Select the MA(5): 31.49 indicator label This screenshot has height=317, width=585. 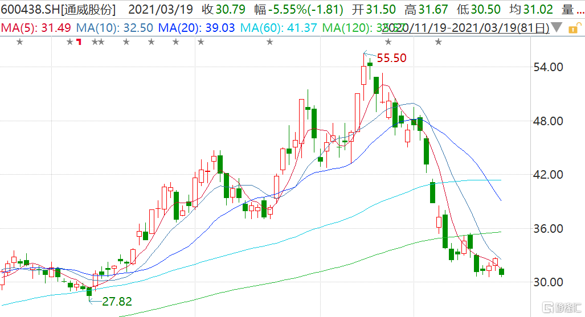point(36,27)
